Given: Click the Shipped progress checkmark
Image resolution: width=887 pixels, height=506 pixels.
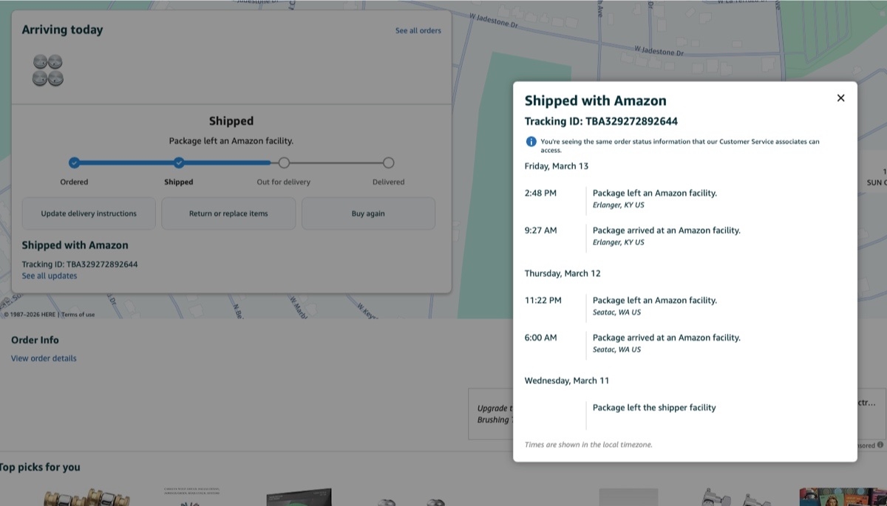Looking at the screenshot, I should pos(179,163).
